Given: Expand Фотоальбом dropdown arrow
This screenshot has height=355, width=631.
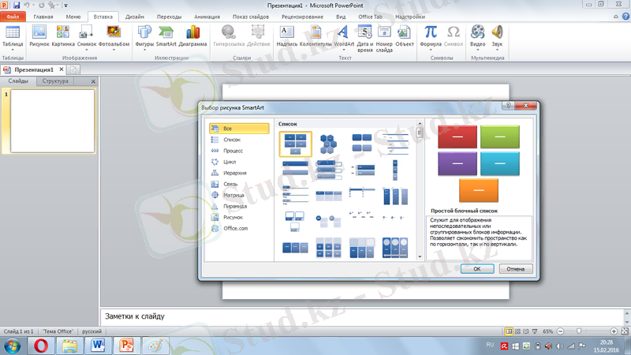Looking at the screenshot, I should point(114,50).
